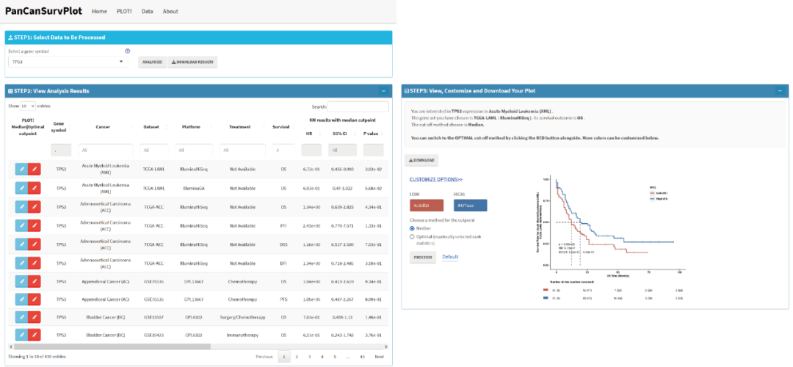Viewport: 793px width, 367px height.
Task: Open the Data nav item
Action: tap(147, 11)
